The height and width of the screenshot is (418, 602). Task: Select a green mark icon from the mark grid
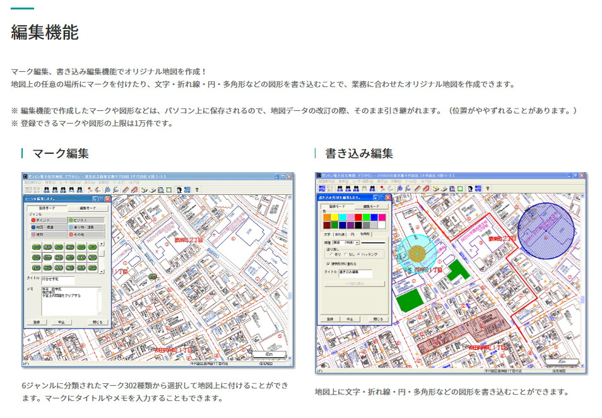pos(36,247)
